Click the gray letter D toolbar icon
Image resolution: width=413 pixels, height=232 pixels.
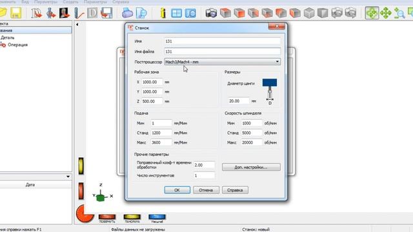coord(92,13)
